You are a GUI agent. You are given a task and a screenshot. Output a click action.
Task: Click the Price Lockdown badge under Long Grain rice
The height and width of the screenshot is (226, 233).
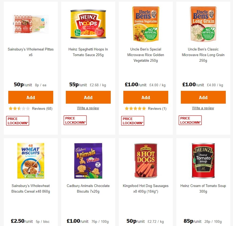point(190,120)
